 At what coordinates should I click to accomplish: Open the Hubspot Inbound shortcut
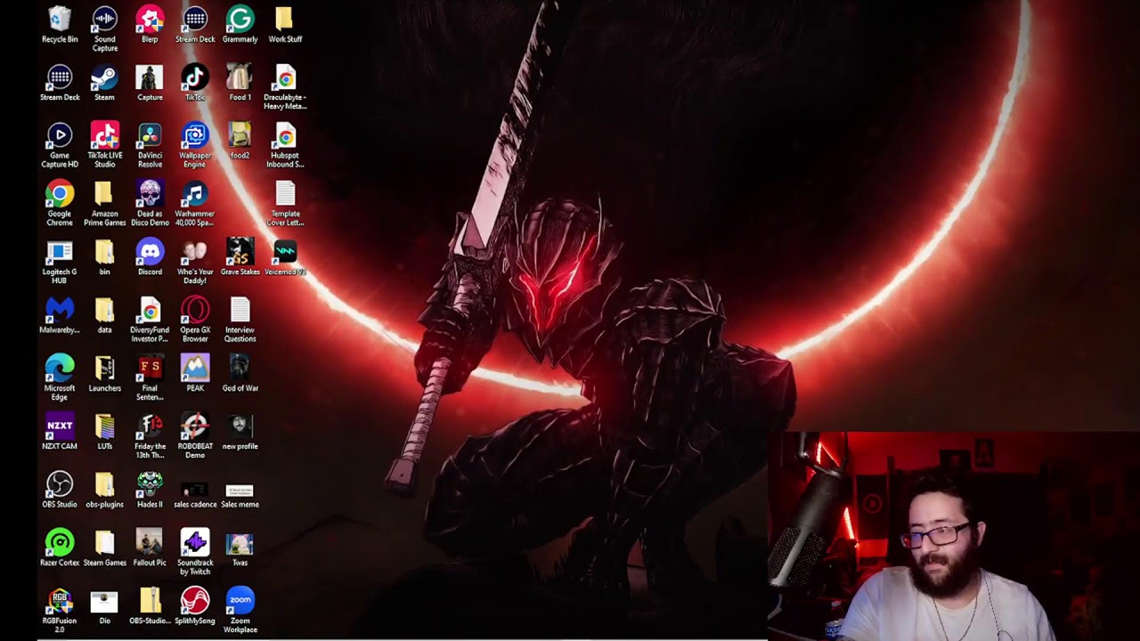pyautogui.click(x=285, y=145)
